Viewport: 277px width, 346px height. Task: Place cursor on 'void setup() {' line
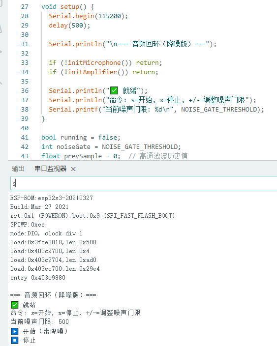tap(67, 6)
